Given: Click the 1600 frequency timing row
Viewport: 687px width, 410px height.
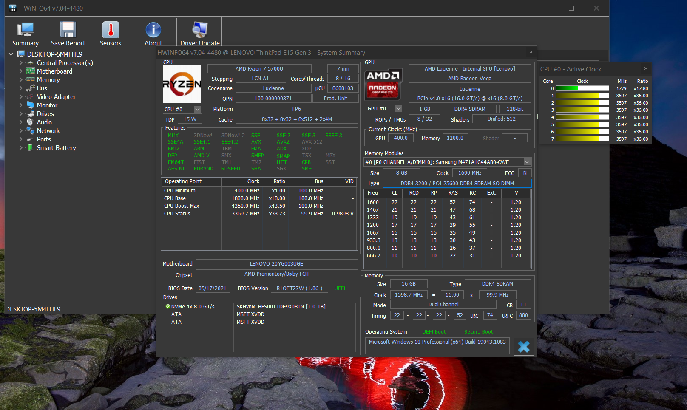Looking at the screenshot, I should [447, 202].
